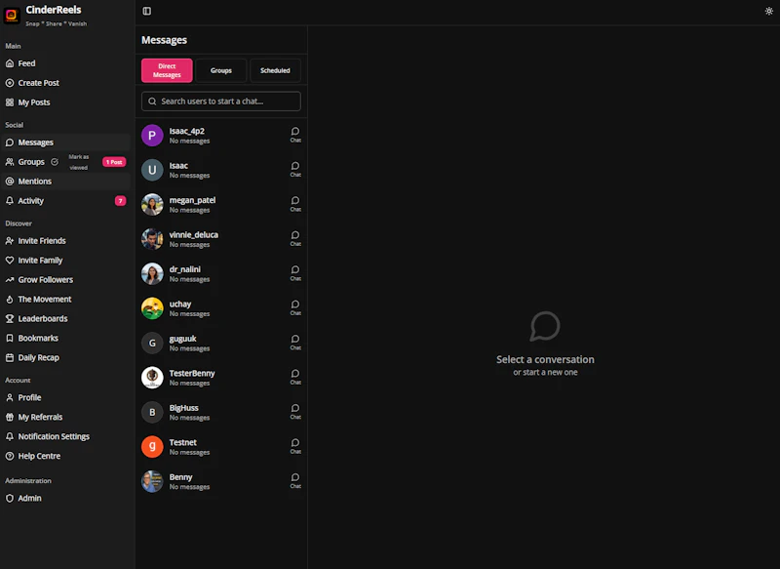780x569 pixels.
Task: Open Grow Followers
Action: tap(65, 279)
